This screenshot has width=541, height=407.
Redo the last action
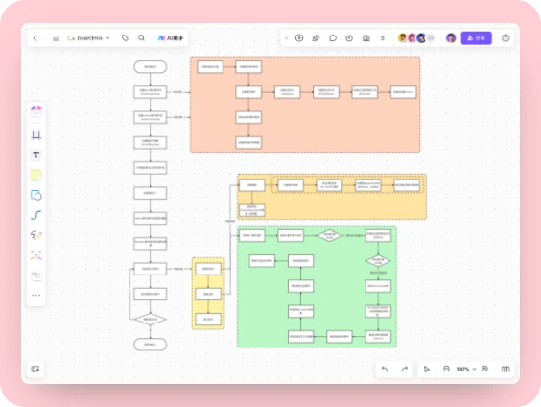click(x=405, y=369)
